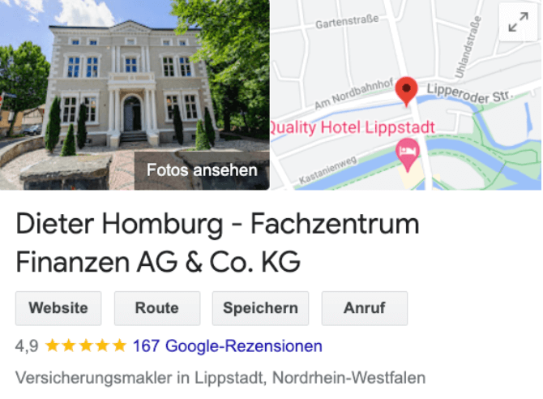Click the Kastanienweg street label

(327, 169)
